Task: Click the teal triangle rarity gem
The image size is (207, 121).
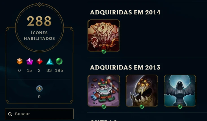Action: [50, 61]
